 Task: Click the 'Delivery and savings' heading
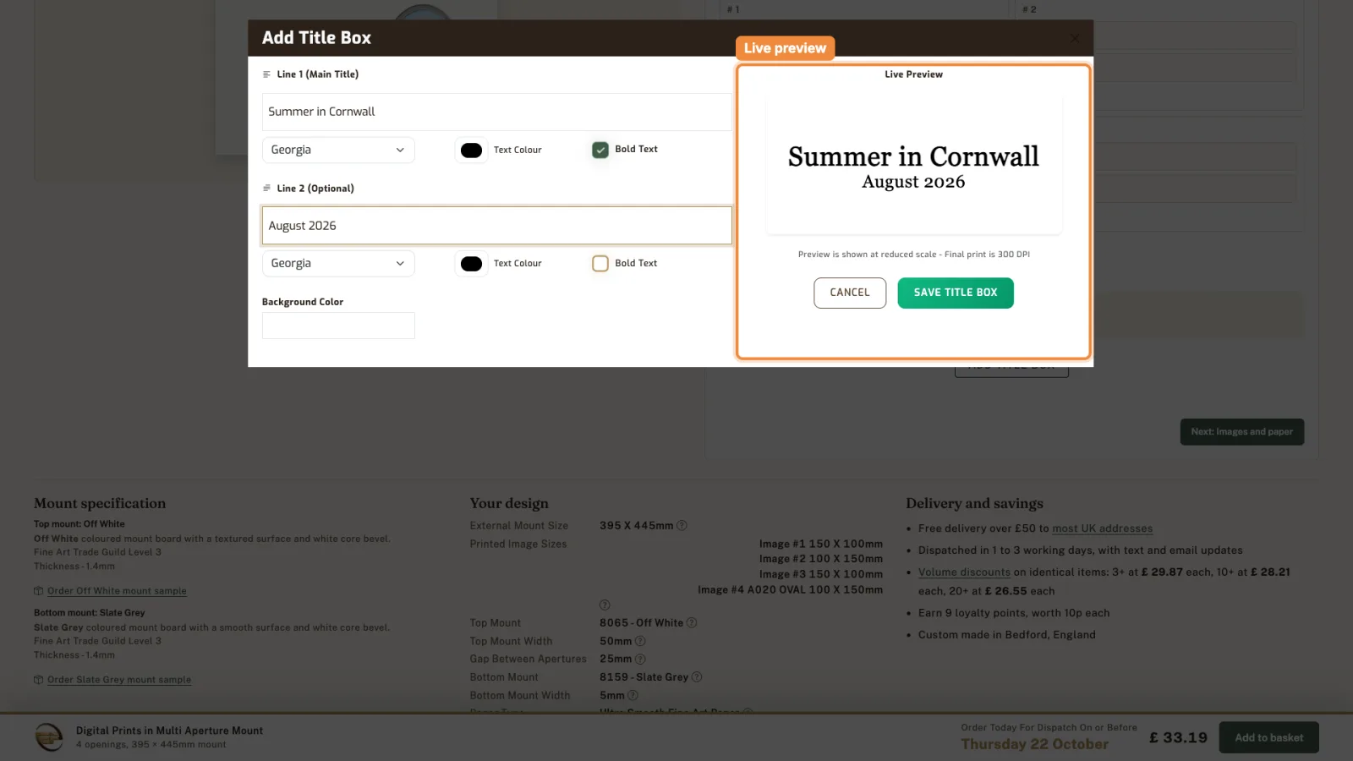coord(974,504)
